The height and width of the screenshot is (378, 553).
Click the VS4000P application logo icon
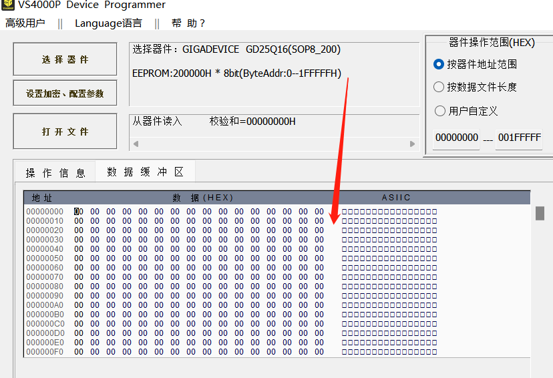tap(8, 5)
